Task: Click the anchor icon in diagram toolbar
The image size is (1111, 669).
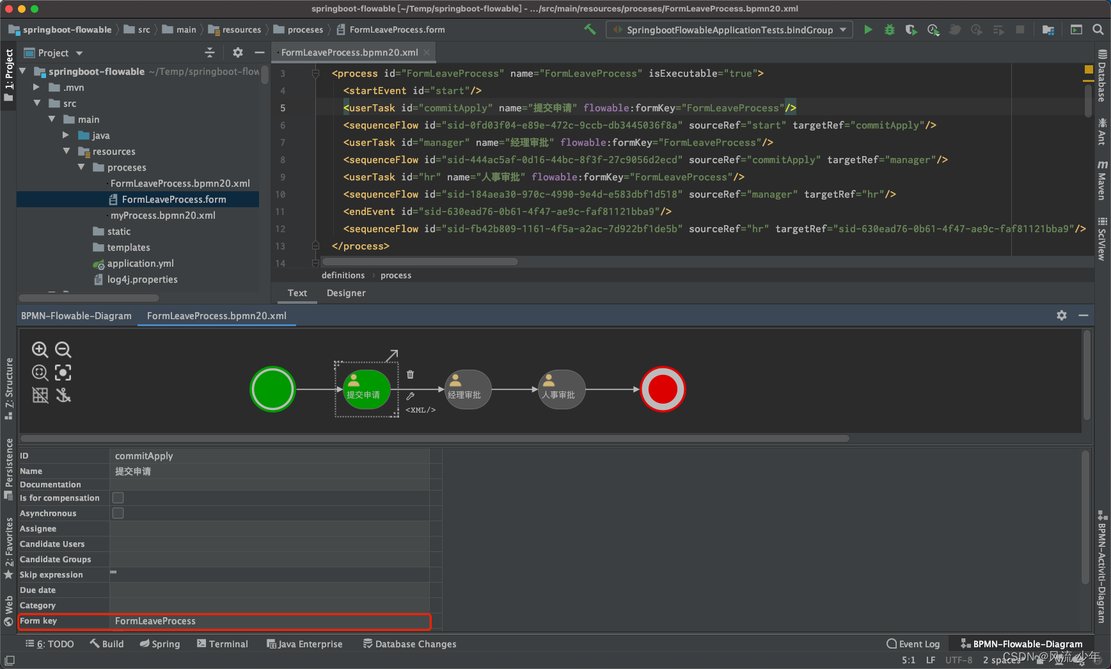Action: coord(63,395)
